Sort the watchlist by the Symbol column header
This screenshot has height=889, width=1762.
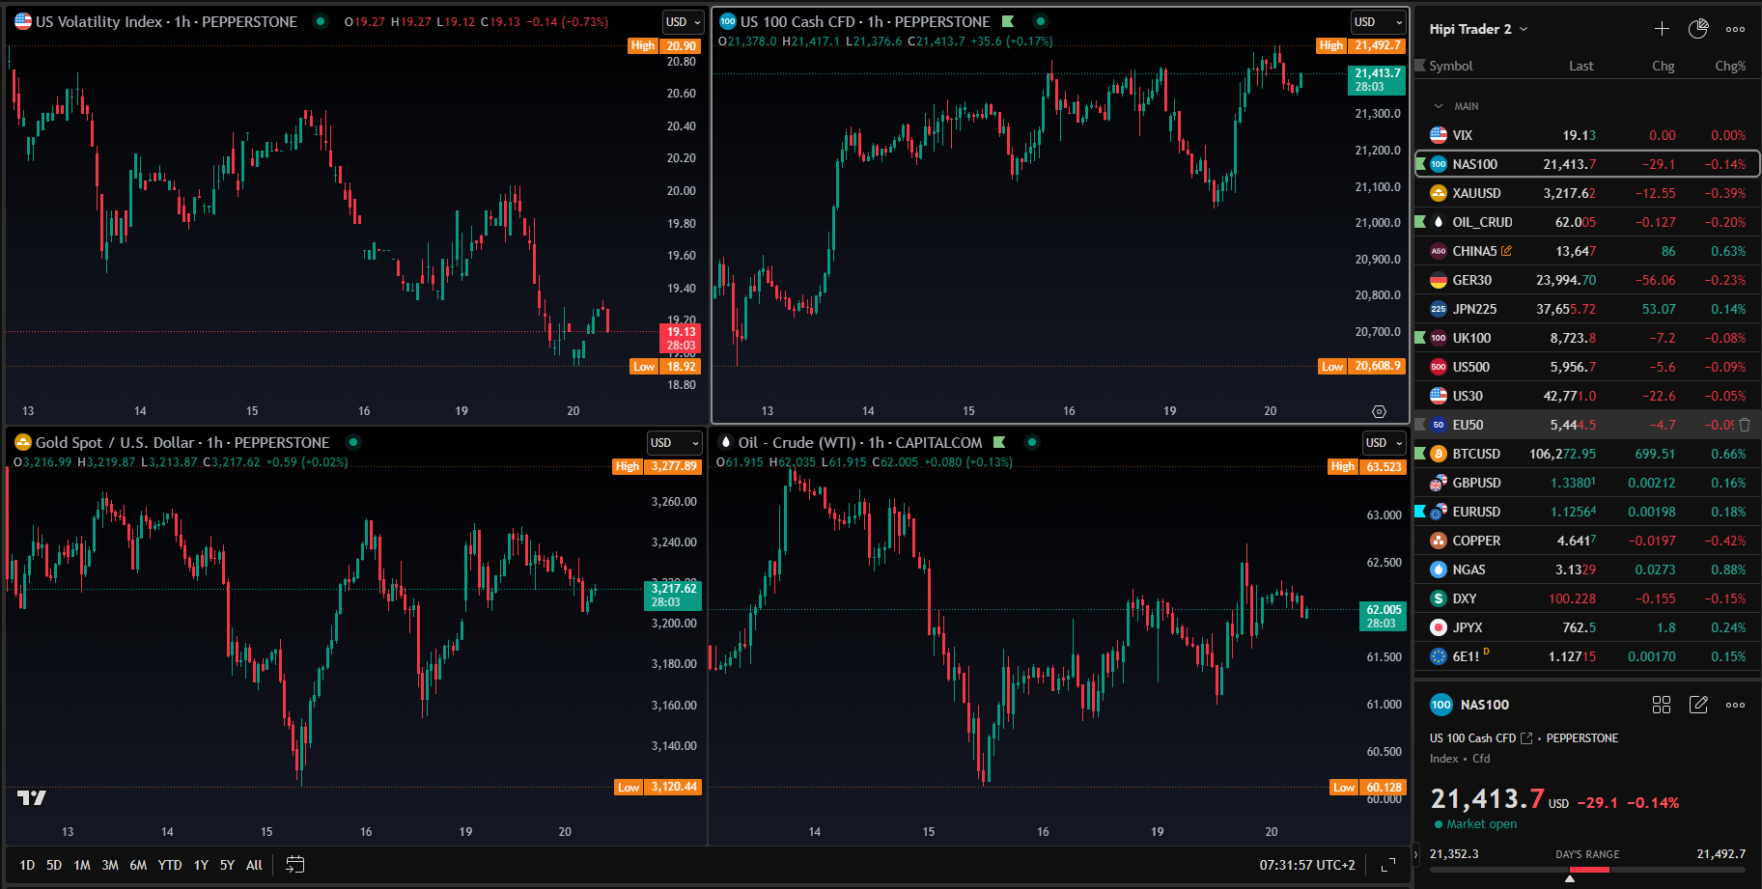(1450, 66)
